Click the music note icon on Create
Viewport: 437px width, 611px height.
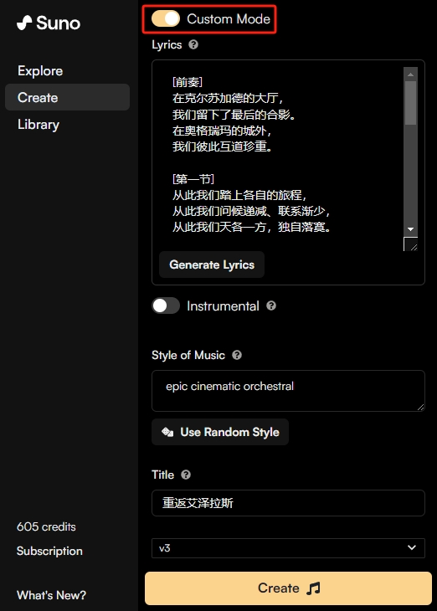tap(313, 588)
